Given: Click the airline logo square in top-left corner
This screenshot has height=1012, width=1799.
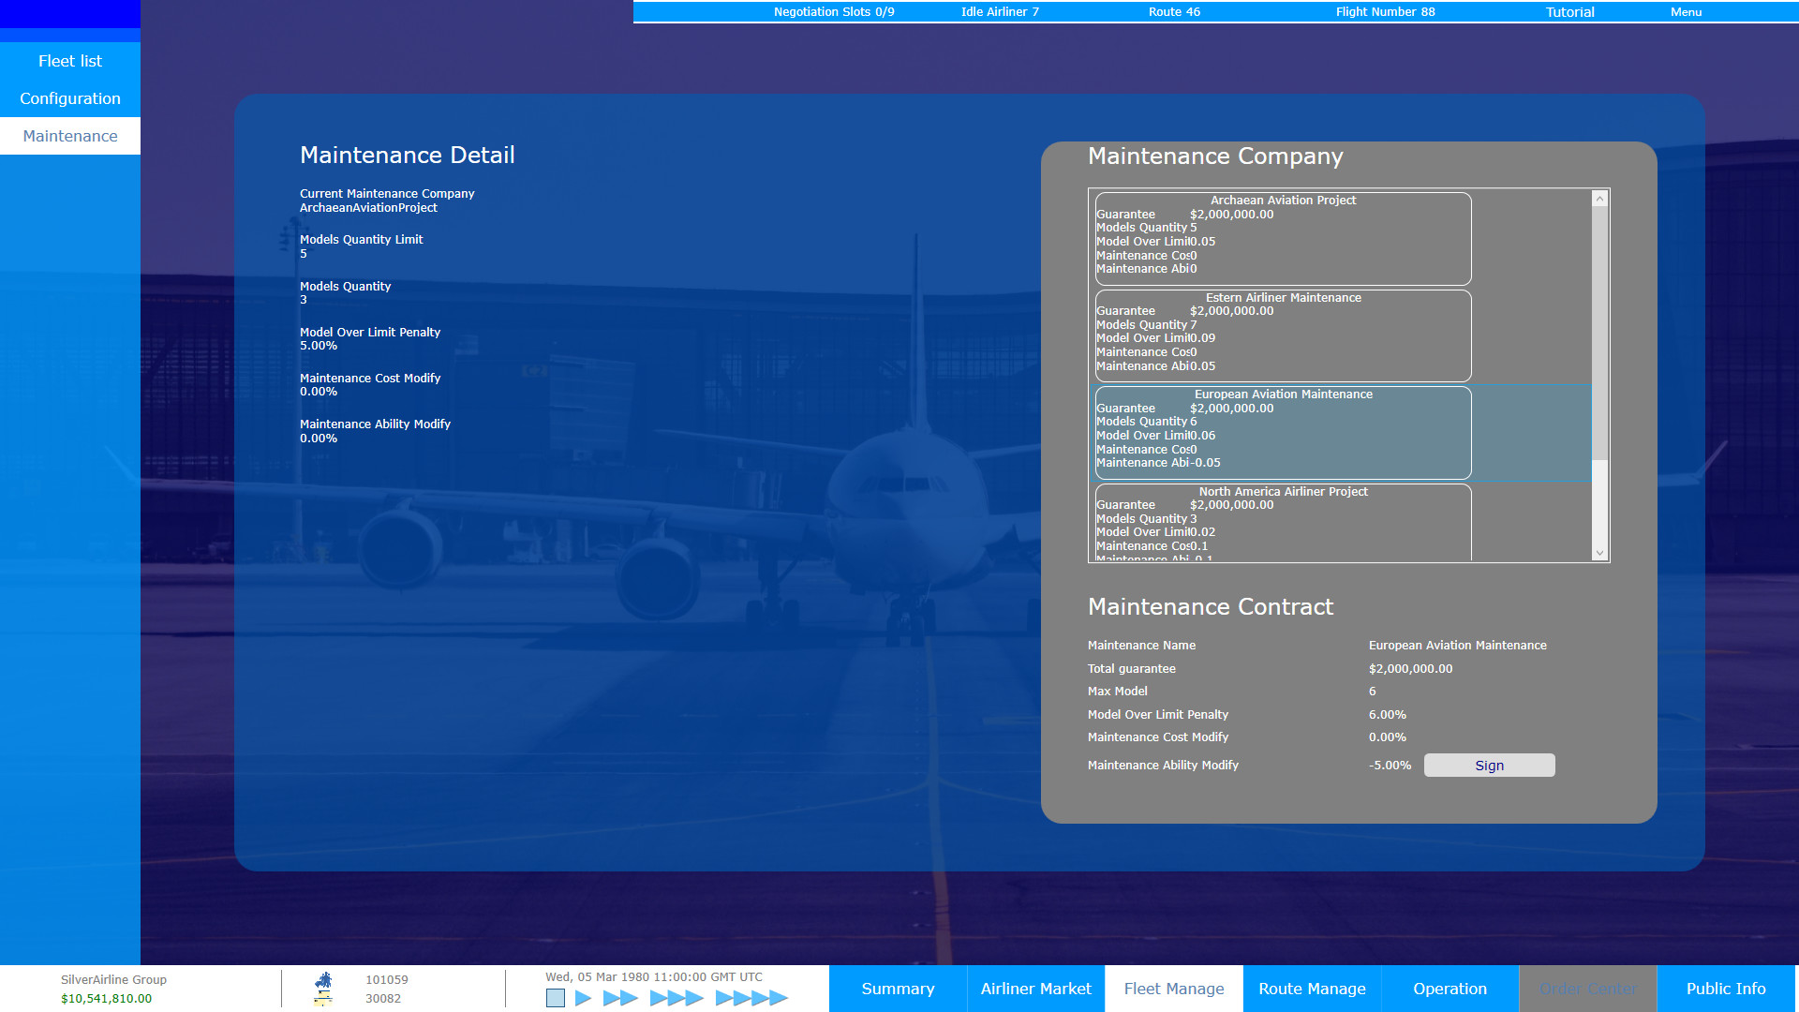Looking at the screenshot, I should pos(70,14).
